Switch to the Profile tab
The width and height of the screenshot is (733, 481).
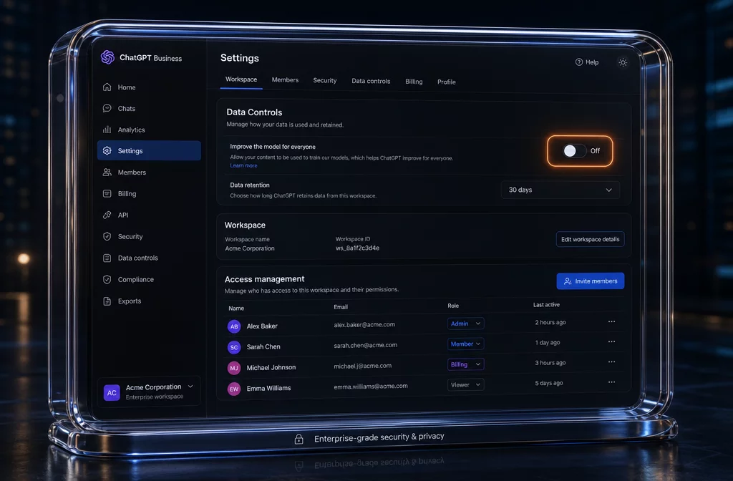tap(447, 82)
